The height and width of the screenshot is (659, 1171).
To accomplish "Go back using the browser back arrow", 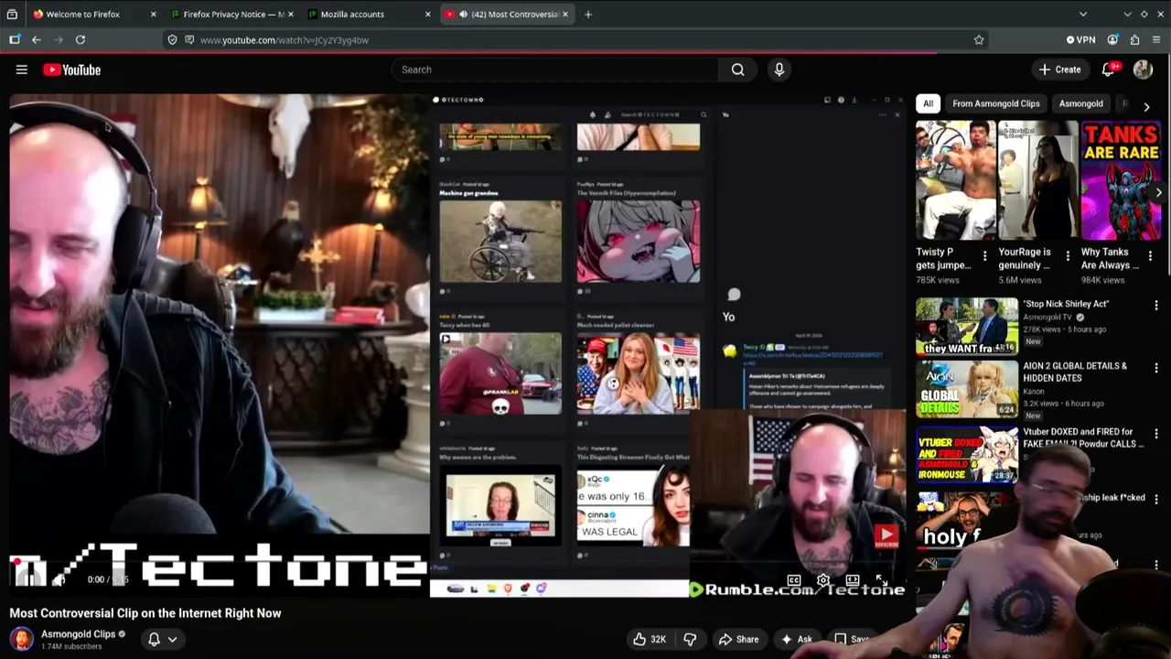I will tap(37, 39).
